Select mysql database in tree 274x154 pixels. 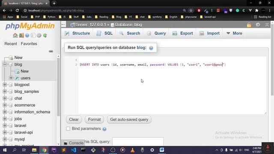[x=20, y=139]
